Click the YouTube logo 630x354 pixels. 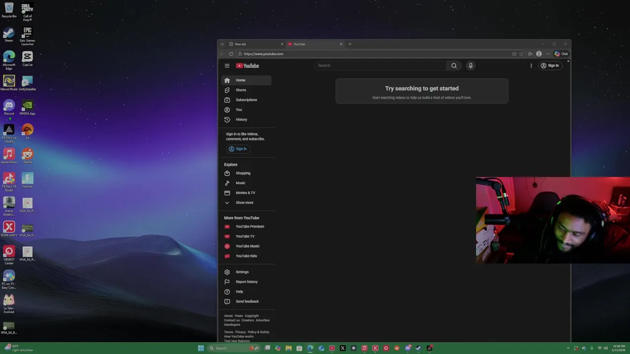click(x=248, y=65)
